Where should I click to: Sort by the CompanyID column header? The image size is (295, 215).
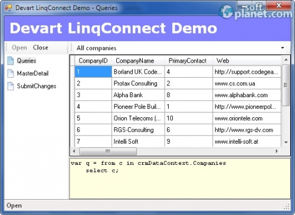tap(93, 61)
